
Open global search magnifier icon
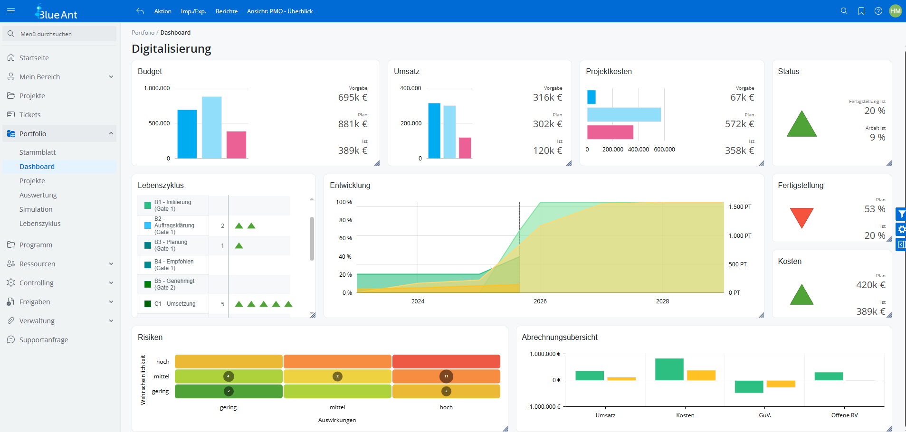844,11
